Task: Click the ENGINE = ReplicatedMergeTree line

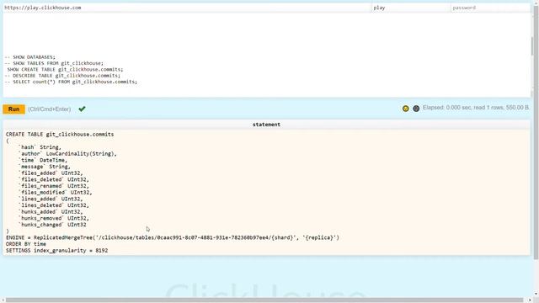Action: tap(173, 237)
